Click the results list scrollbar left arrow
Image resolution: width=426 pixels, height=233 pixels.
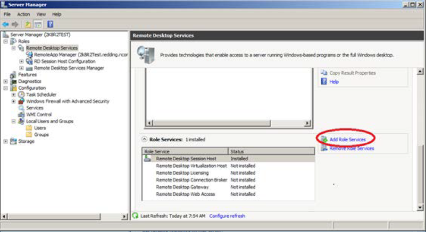149,123
